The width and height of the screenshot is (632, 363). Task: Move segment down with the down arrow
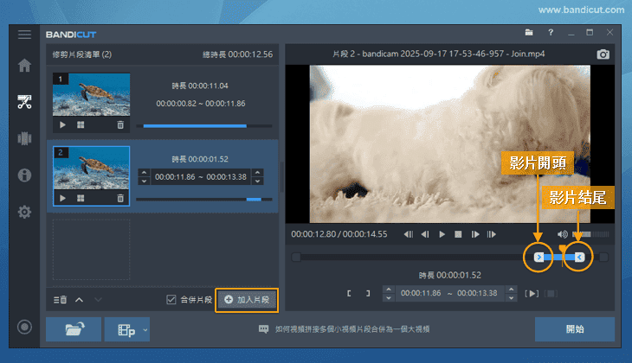98,300
